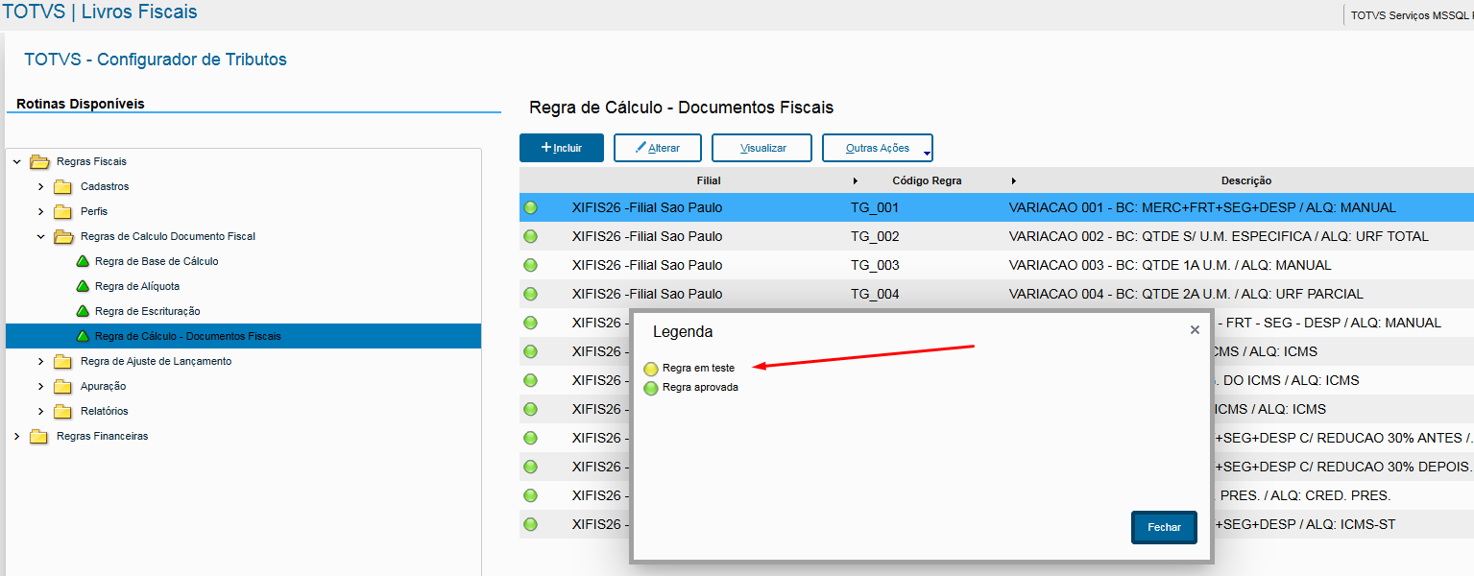1474x576 pixels.
Task: Close the Legenda dialog with X
Action: [x=1195, y=330]
